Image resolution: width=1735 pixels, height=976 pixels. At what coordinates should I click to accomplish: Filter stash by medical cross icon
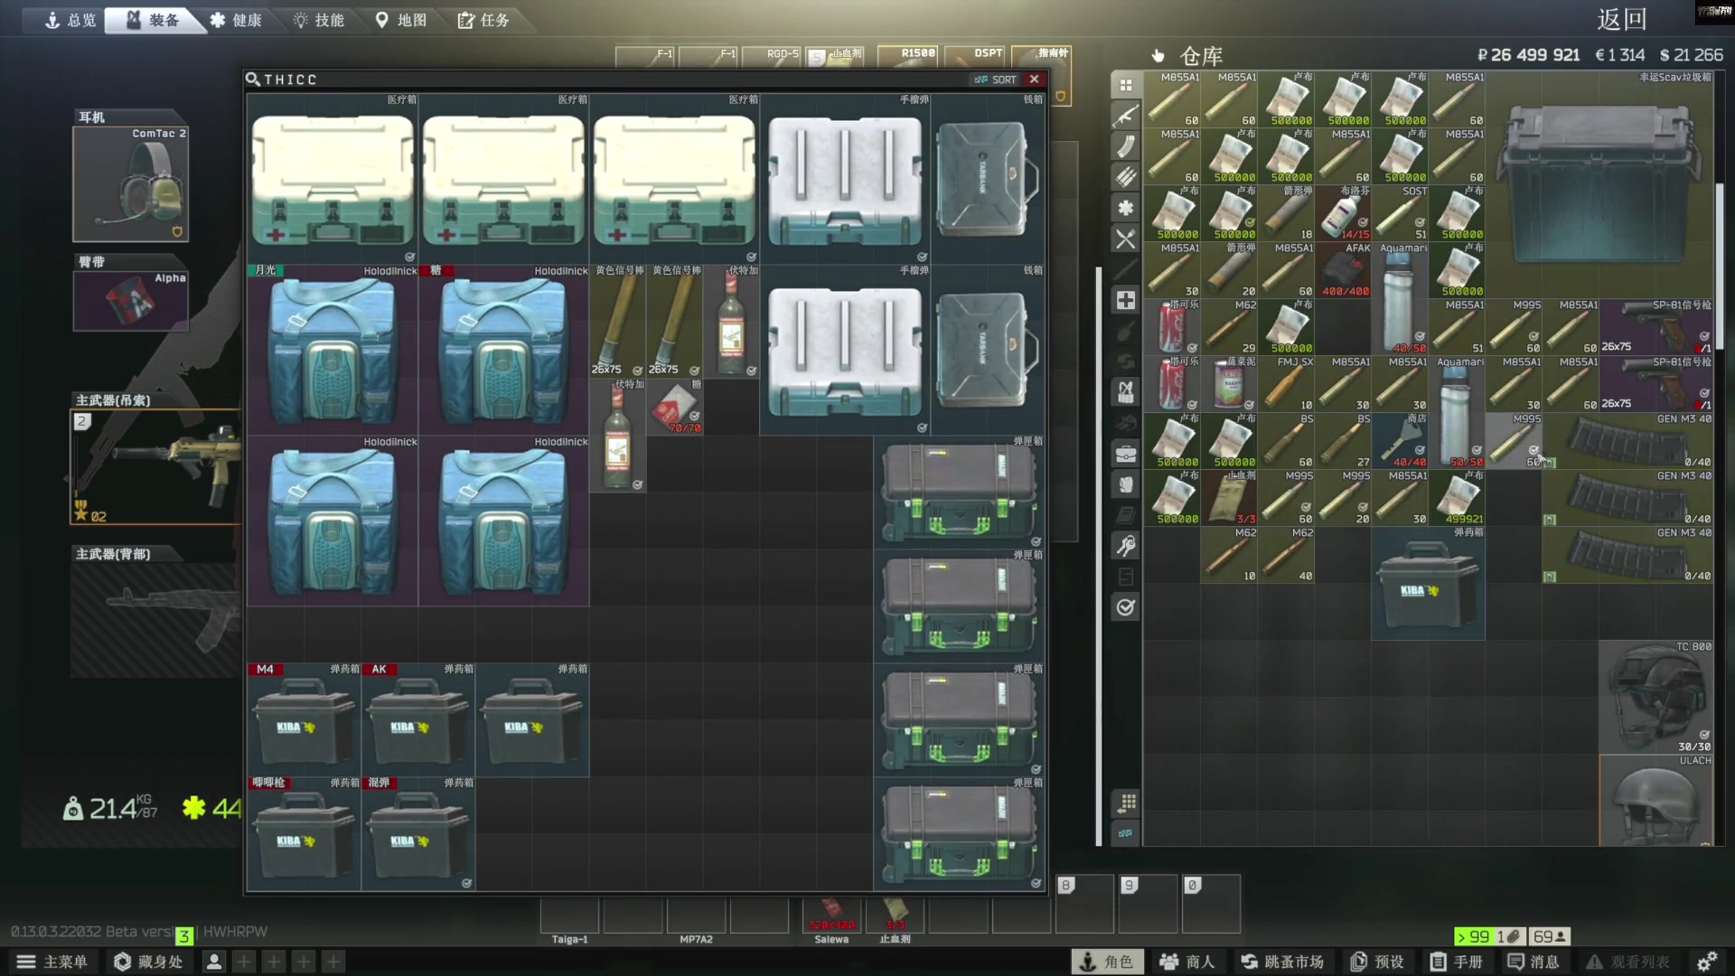(1126, 300)
